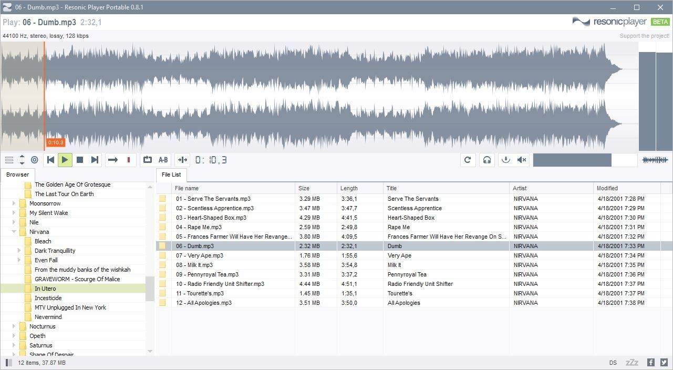673x370 pixels.
Task: Click the DS audio output indicator
Action: click(x=613, y=363)
